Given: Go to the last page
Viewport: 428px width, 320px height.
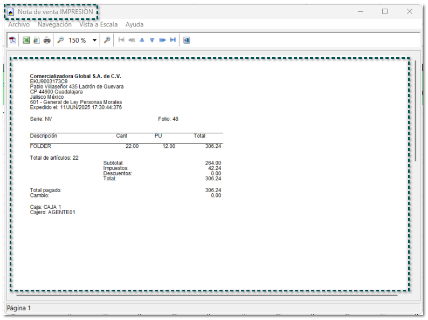Looking at the screenshot, I should coord(172,40).
